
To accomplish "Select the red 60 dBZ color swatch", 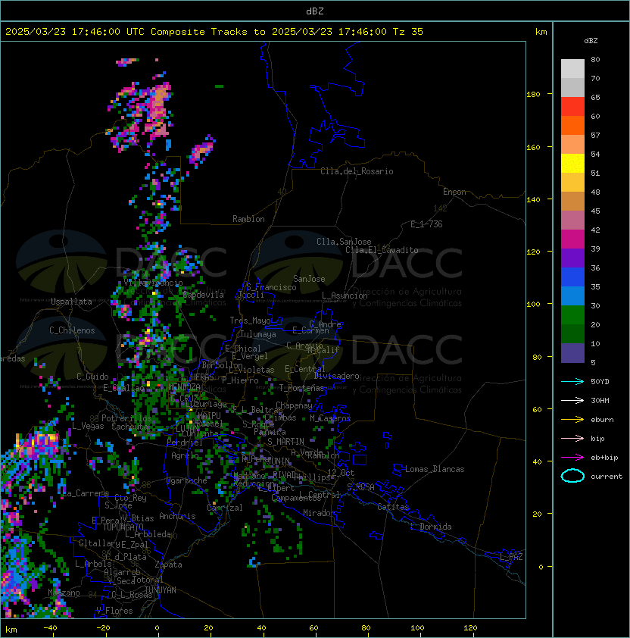I will tap(572, 107).
